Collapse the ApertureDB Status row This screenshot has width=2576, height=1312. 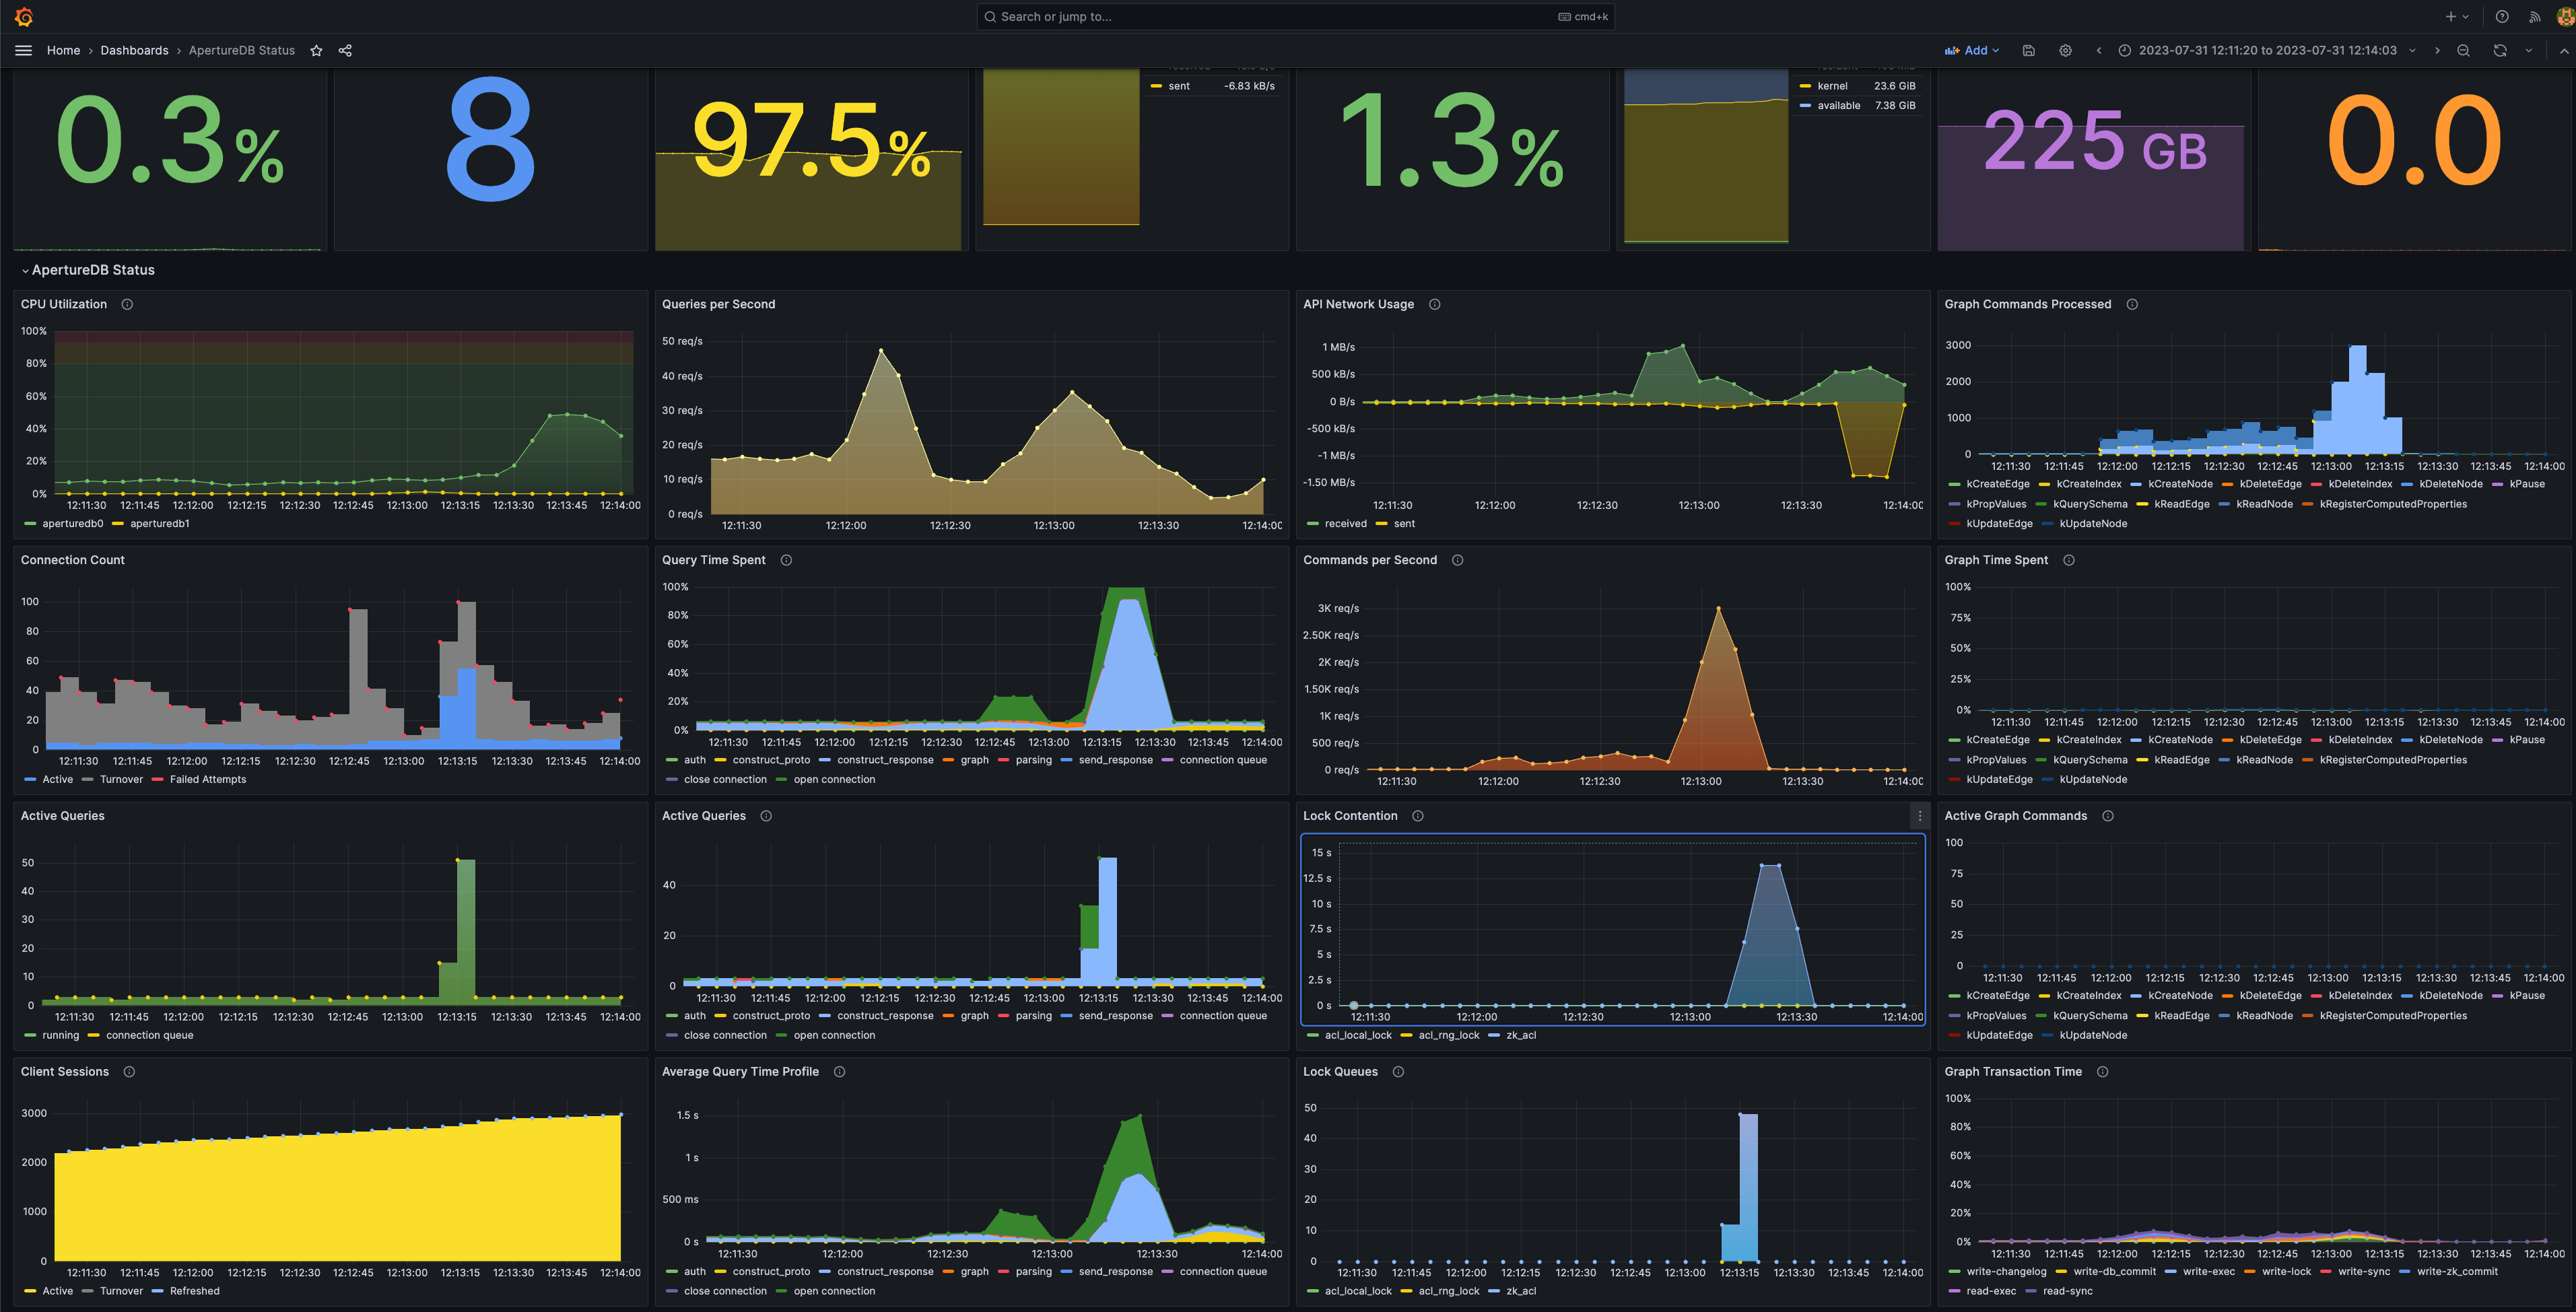click(88, 270)
